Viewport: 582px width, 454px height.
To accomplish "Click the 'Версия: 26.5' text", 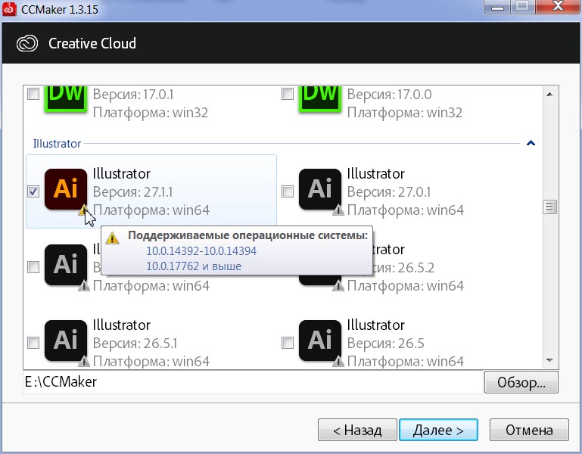I will pyautogui.click(x=385, y=343).
